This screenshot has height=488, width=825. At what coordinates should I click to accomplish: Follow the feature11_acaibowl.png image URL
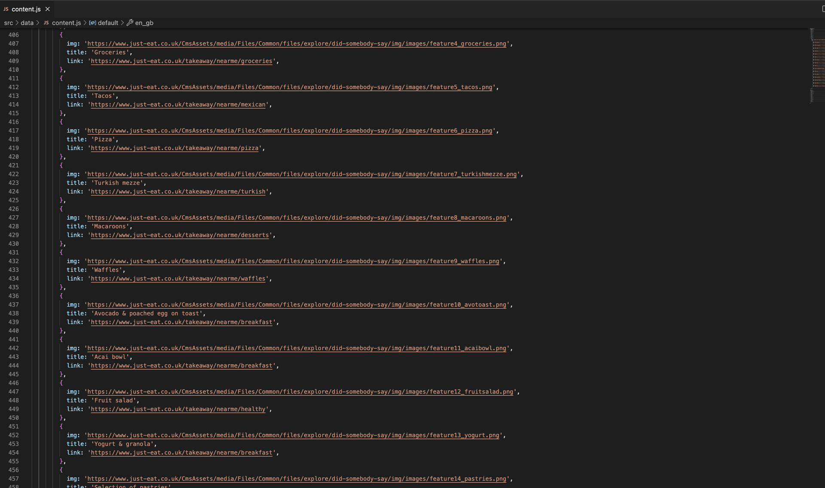click(x=297, y=348)
